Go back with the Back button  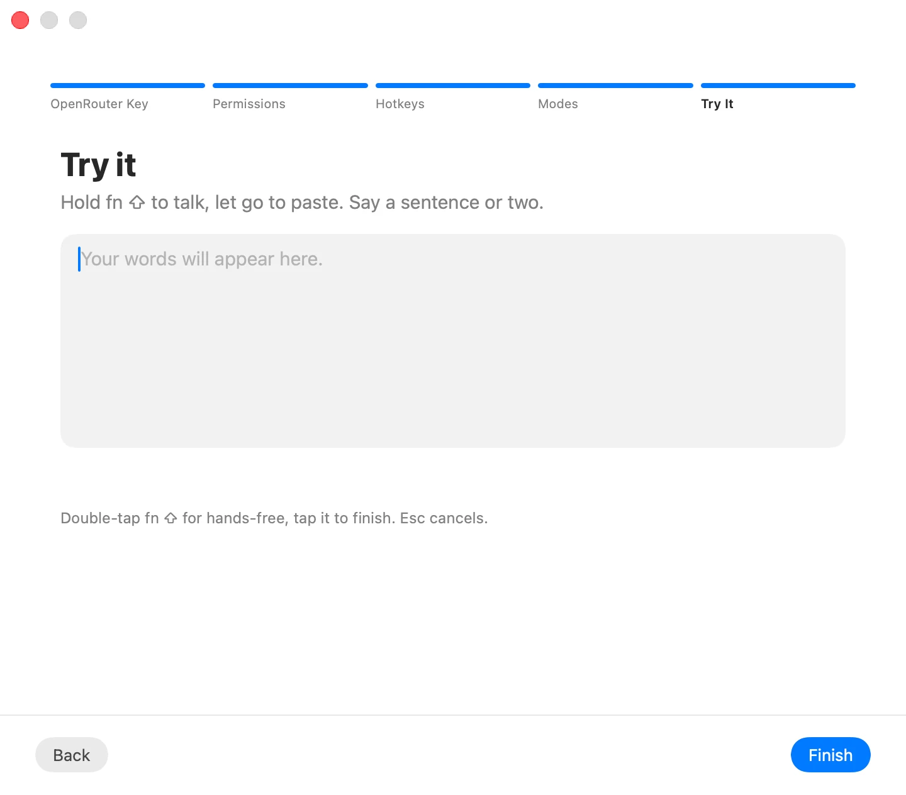(x=72, y=755)
